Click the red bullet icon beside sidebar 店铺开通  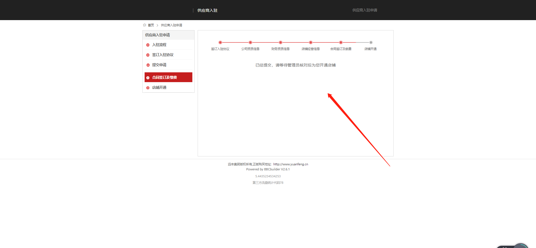coord(148,88)
